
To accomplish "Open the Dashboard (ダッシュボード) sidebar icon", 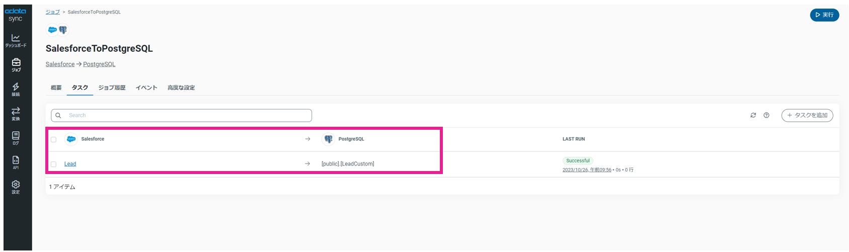I will tap(16, 40).
